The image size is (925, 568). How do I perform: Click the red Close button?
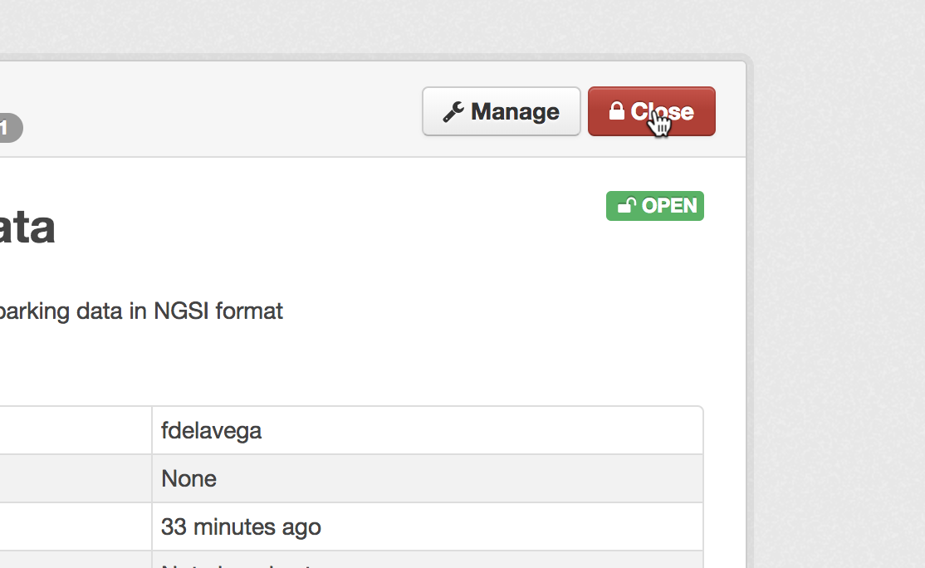coord(651,111)
